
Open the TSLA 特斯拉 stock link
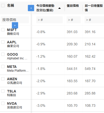[x=11, y=93]
